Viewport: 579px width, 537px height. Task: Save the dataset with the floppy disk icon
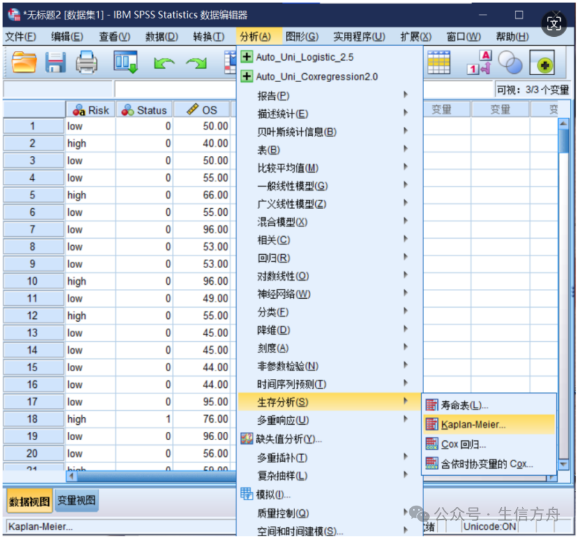coord(55,62)
